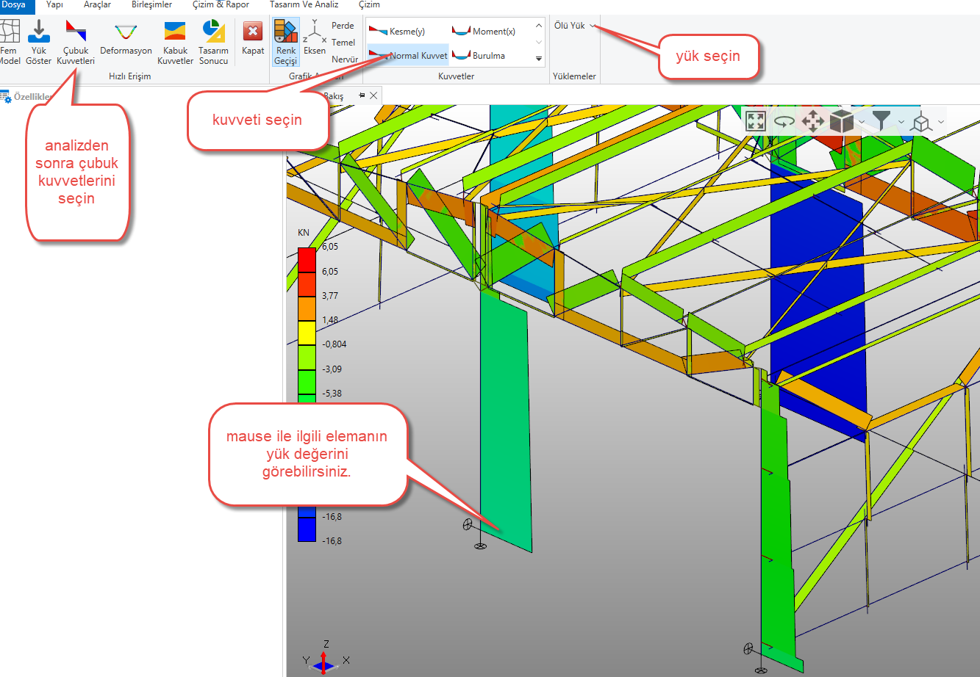Click the red swatch on legend
Screen dimensions: 980x677
coord(307,260)
